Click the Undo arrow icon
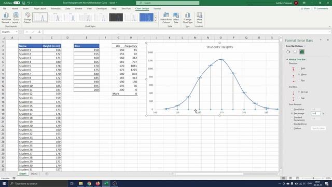The image size is (332, 187). (29, 3)
